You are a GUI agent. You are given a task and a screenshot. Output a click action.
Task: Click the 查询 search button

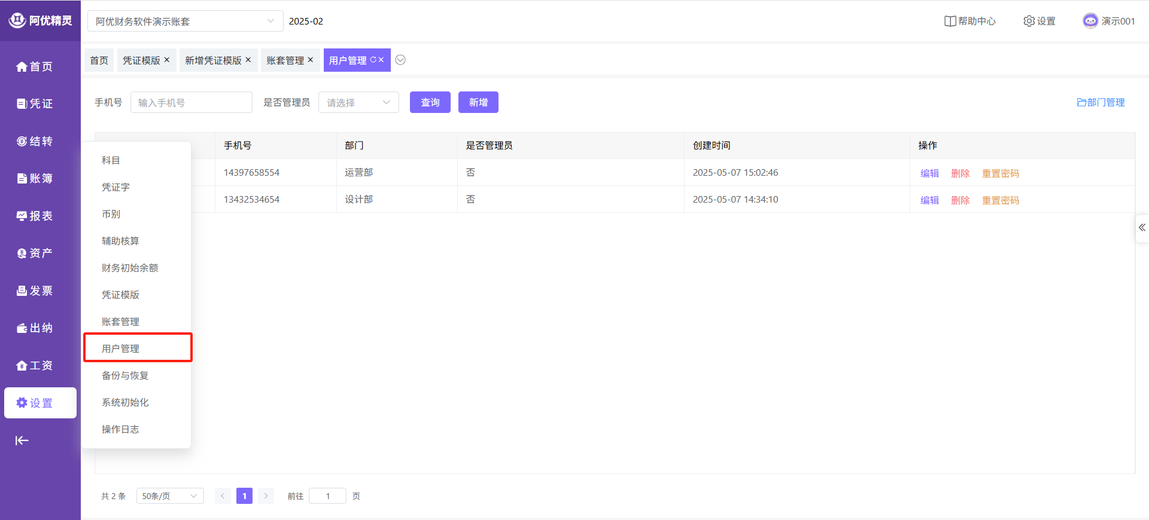[x=430, y=102]
